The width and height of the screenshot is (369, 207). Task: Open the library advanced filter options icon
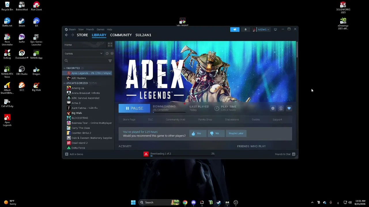(110, 61)
